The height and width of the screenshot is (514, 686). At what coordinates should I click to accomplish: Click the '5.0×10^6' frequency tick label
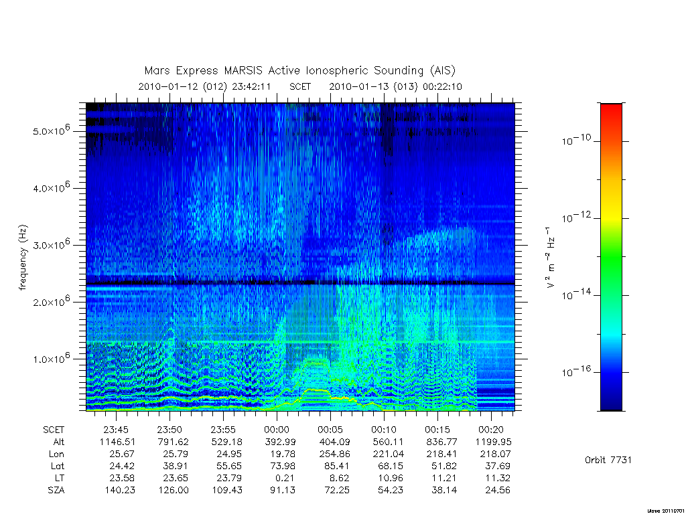click(51, 130)
